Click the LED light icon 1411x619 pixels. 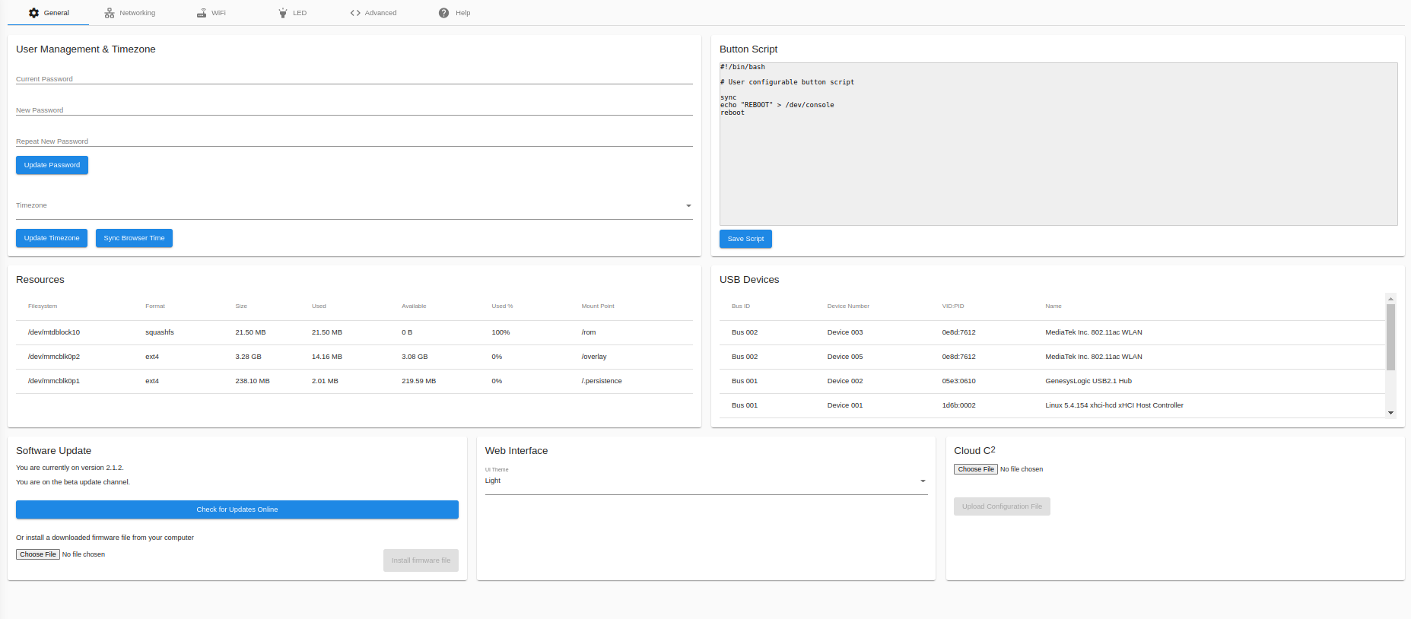[283, 13]
